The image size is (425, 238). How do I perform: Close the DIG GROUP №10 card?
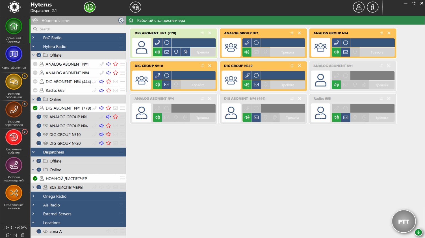click(x=210, y=66)
